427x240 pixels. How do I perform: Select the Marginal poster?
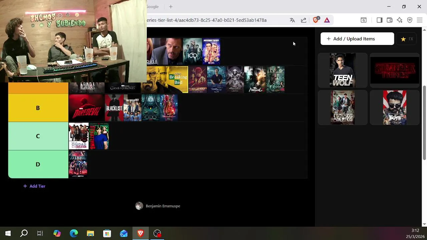click(x=255, y=80)
